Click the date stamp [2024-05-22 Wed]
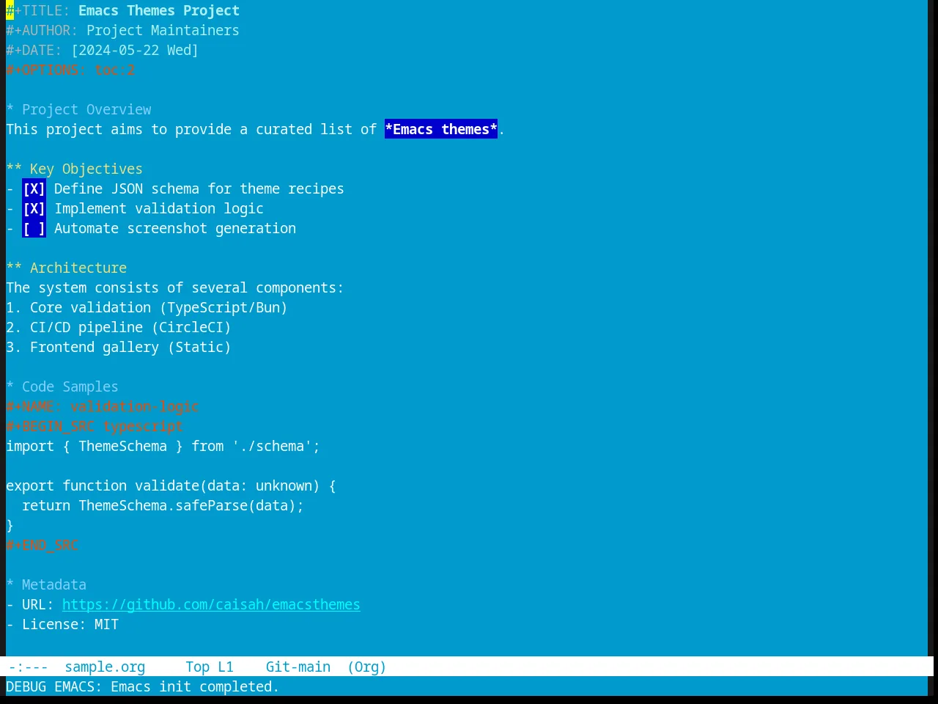Image resolution: width=938 pixels, height=704 pixels. (135, 51)
